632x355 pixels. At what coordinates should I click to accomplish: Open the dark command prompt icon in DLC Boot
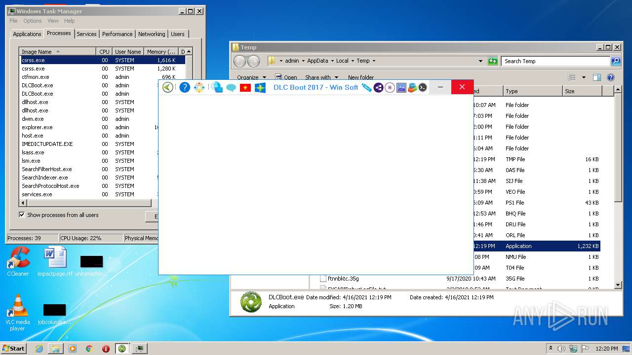point(423,87)
